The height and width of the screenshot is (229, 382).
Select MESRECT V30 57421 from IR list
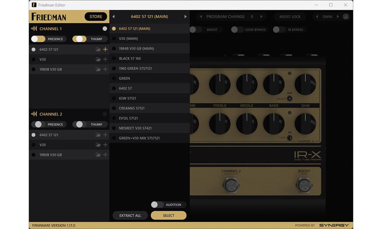[149, 128]
